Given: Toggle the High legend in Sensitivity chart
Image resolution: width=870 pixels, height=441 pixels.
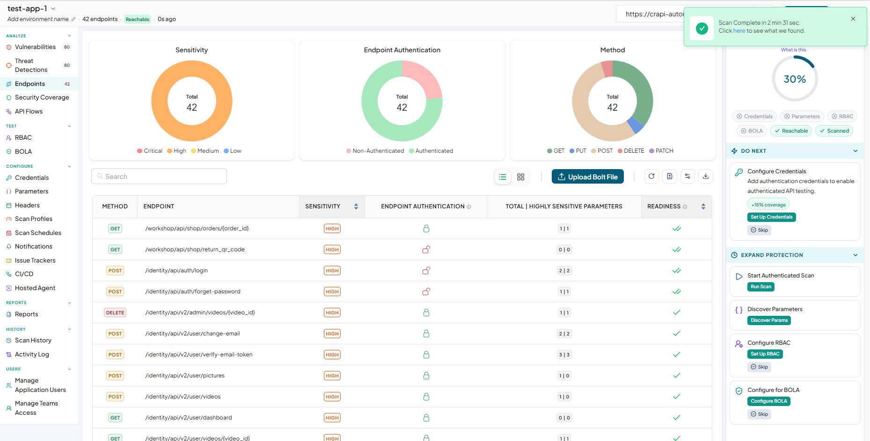Looking at the screenshot, I should (177, 151).
